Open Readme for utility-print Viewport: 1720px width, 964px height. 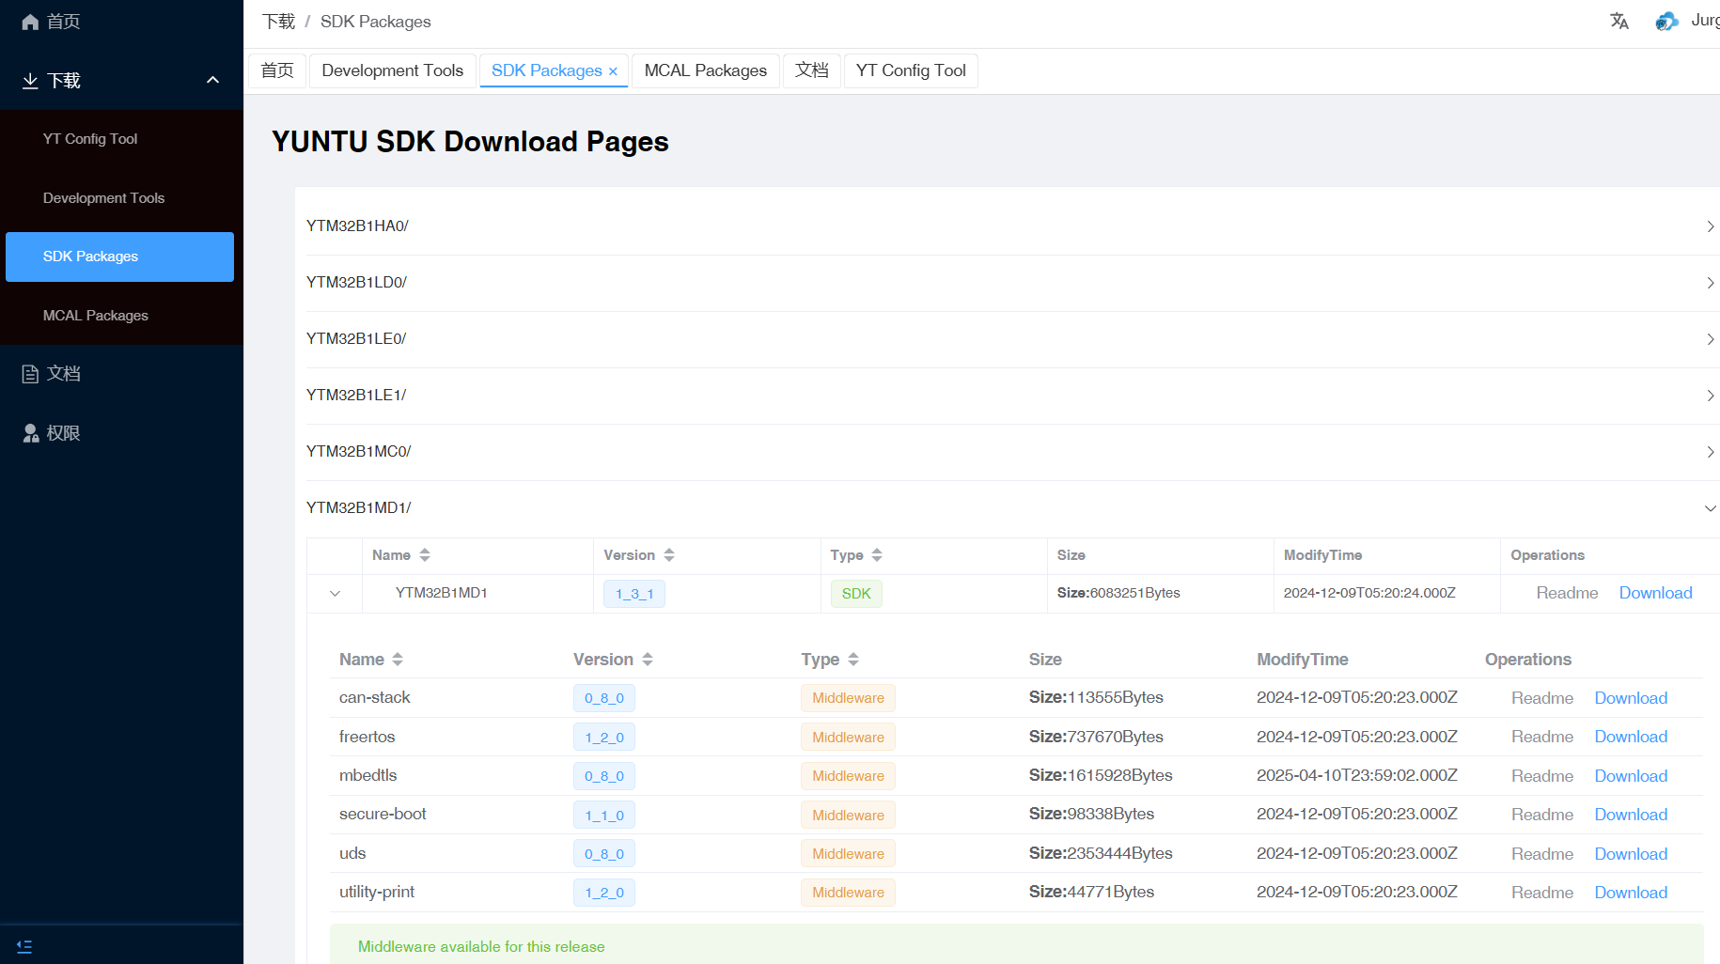pyautogui.click(x=1542, y=893)
